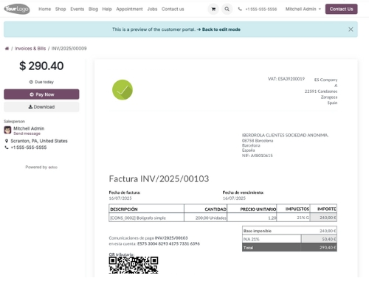Click Factura INV/2025/00103 title
Viewport: 369px width, 281px height.
point(159,179)
